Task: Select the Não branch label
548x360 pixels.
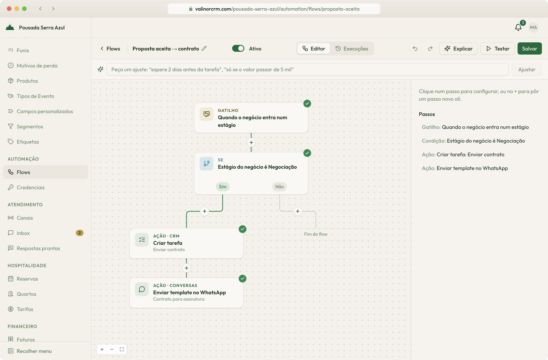Action: 279,186
